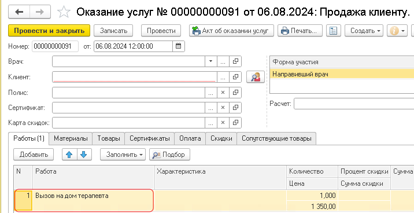Screen dimensions: 414x213
Task: Open the selected Врач record
Action: (x=235, y=61)
